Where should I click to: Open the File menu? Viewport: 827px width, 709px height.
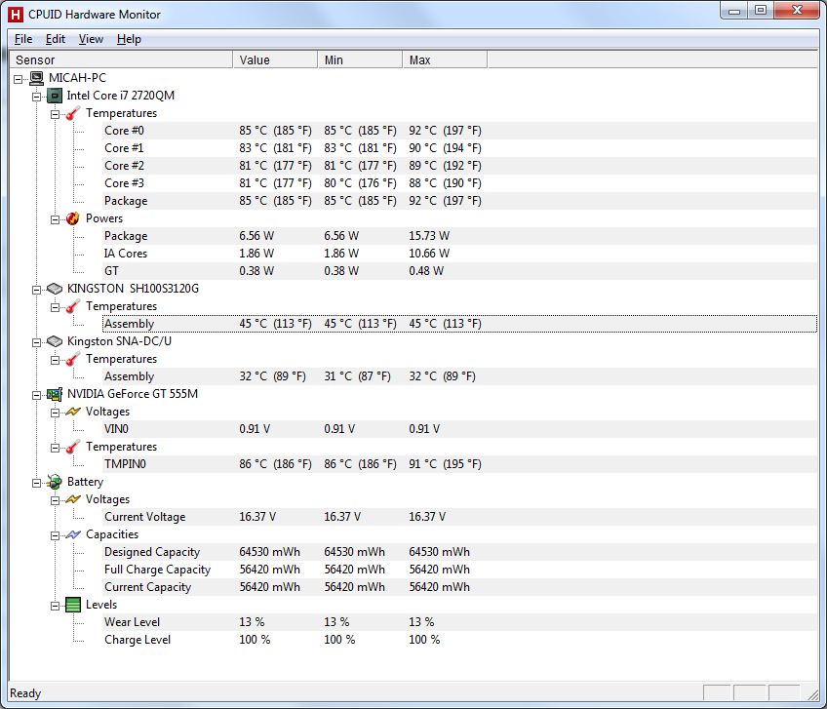[x=23, y=39]
